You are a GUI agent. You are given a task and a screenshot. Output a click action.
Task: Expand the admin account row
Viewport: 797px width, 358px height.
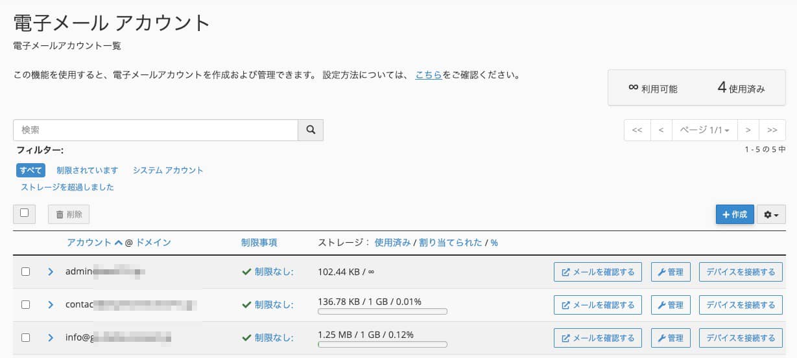[51, 272]
